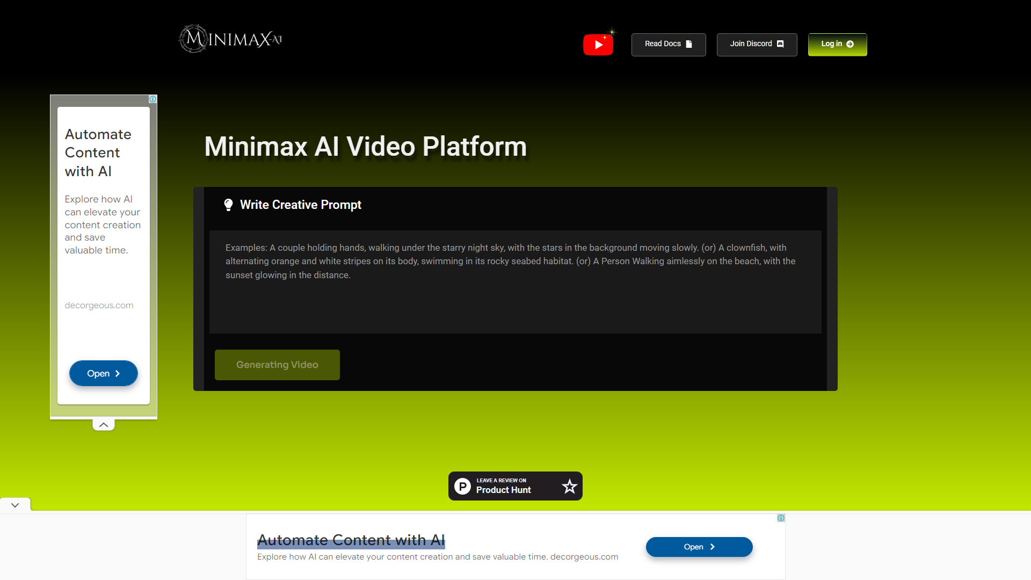Open the Join Discord link
The height and width of the screenshot is (580, 1031).
coord(756,43)
